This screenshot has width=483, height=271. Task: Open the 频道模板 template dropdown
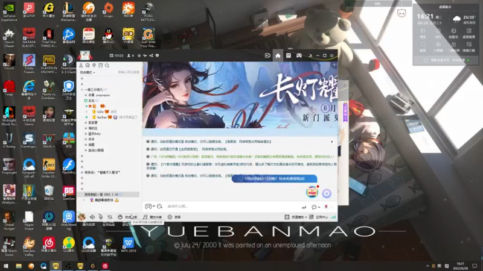coord(295,217)
